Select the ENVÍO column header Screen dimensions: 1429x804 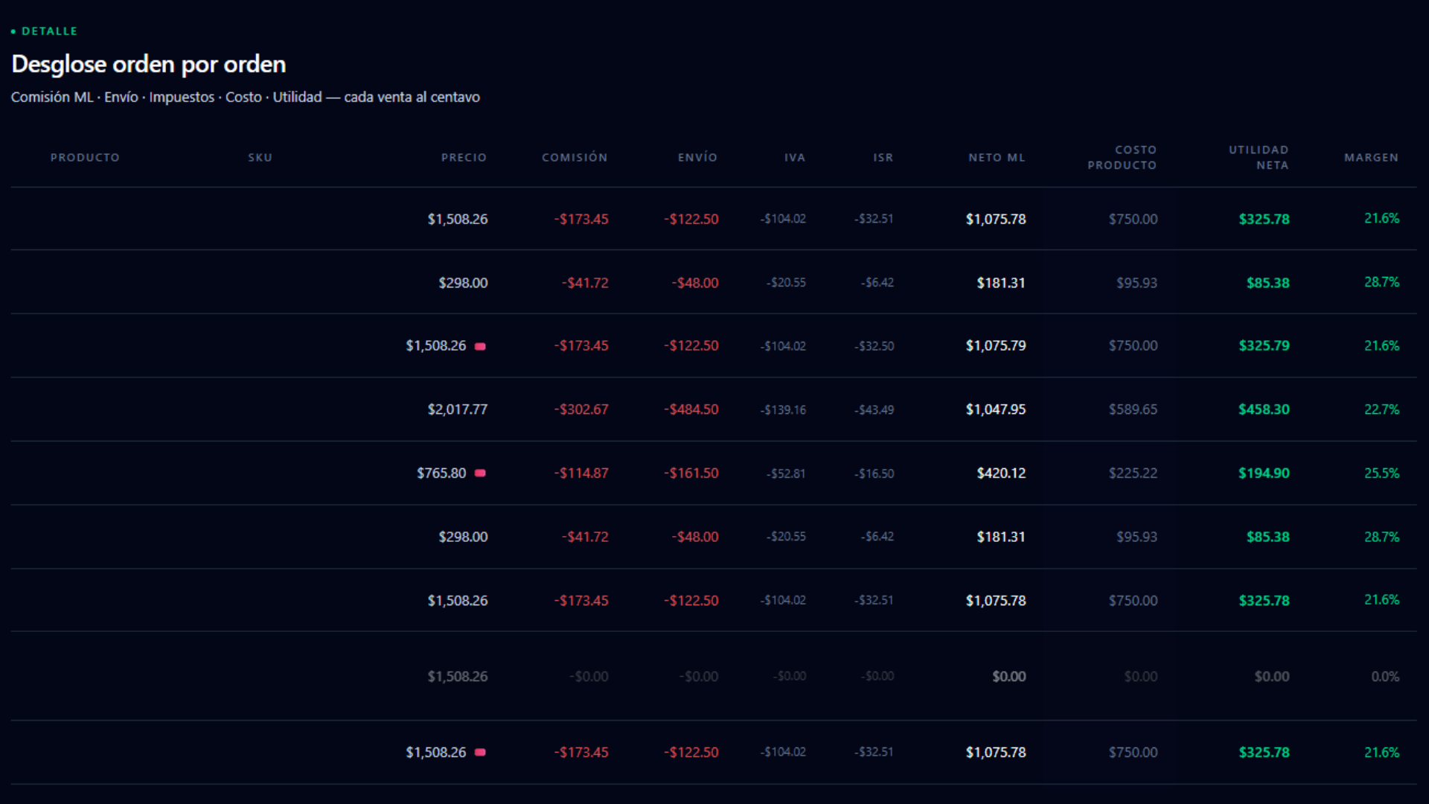pyautogui.click(x=697, y=158)
